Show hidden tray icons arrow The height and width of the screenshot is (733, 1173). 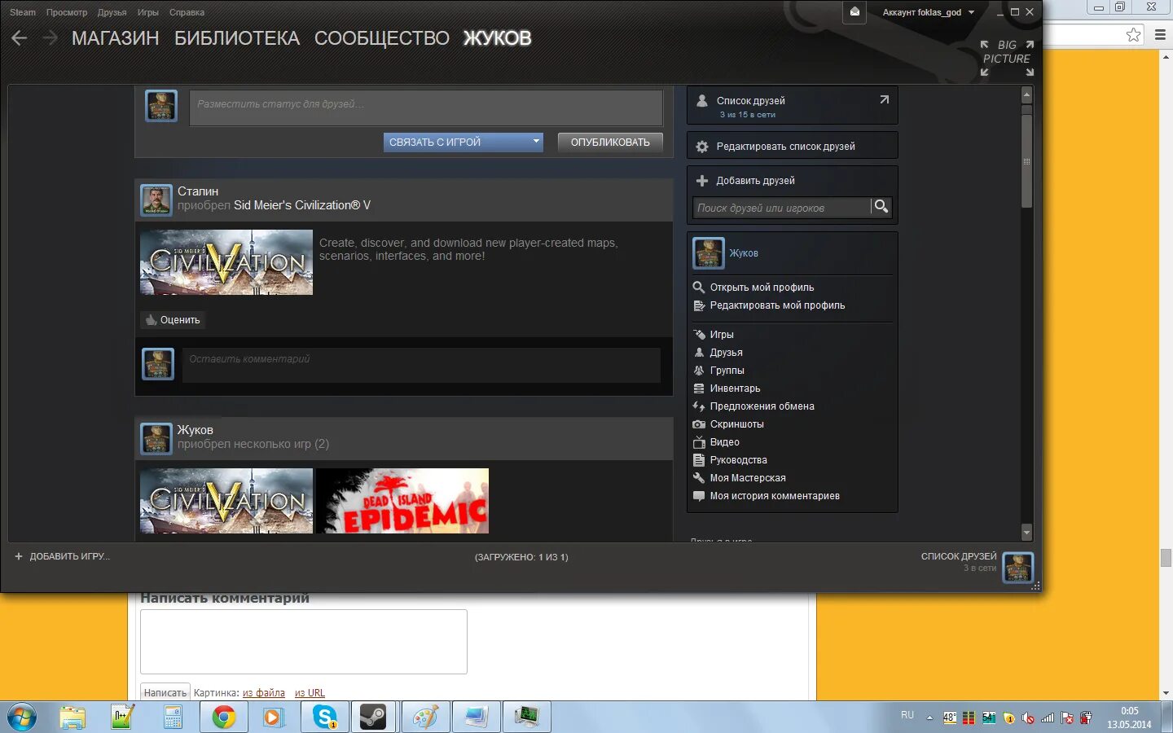pos(929,718)
